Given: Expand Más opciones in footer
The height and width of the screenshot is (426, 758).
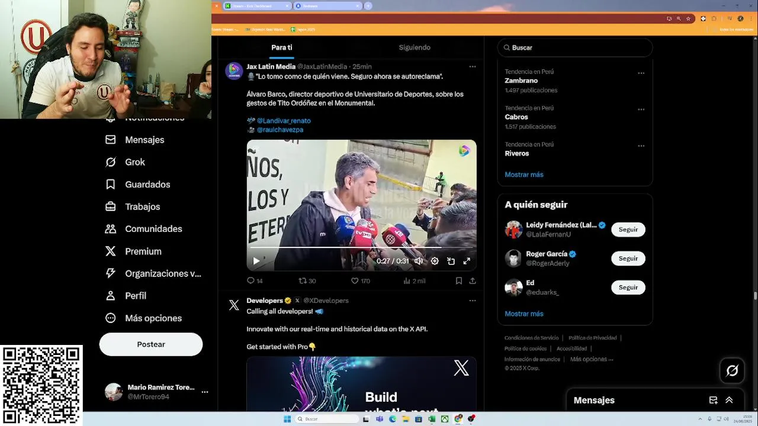Looking at the screenshot, I should coord(592,359).
